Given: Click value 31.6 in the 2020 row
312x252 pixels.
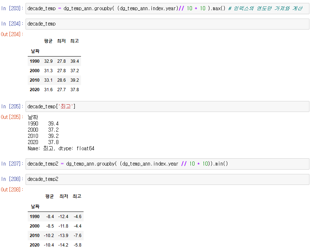Looking at the screenshot, I should tap(49, 90).
